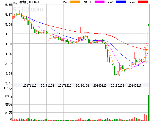Click the 4.81 price axis label
Viewport: 165px width, 121px height.
[9, 34]
